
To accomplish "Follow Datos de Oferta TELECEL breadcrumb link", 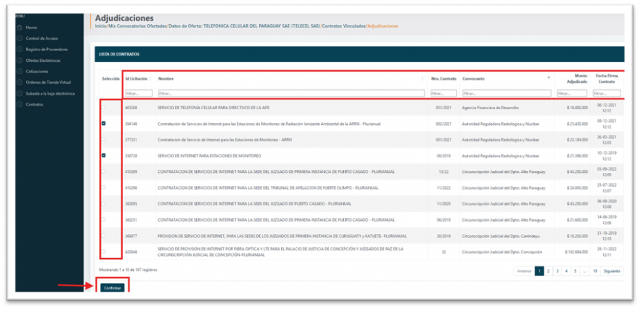I will (244, 26).
